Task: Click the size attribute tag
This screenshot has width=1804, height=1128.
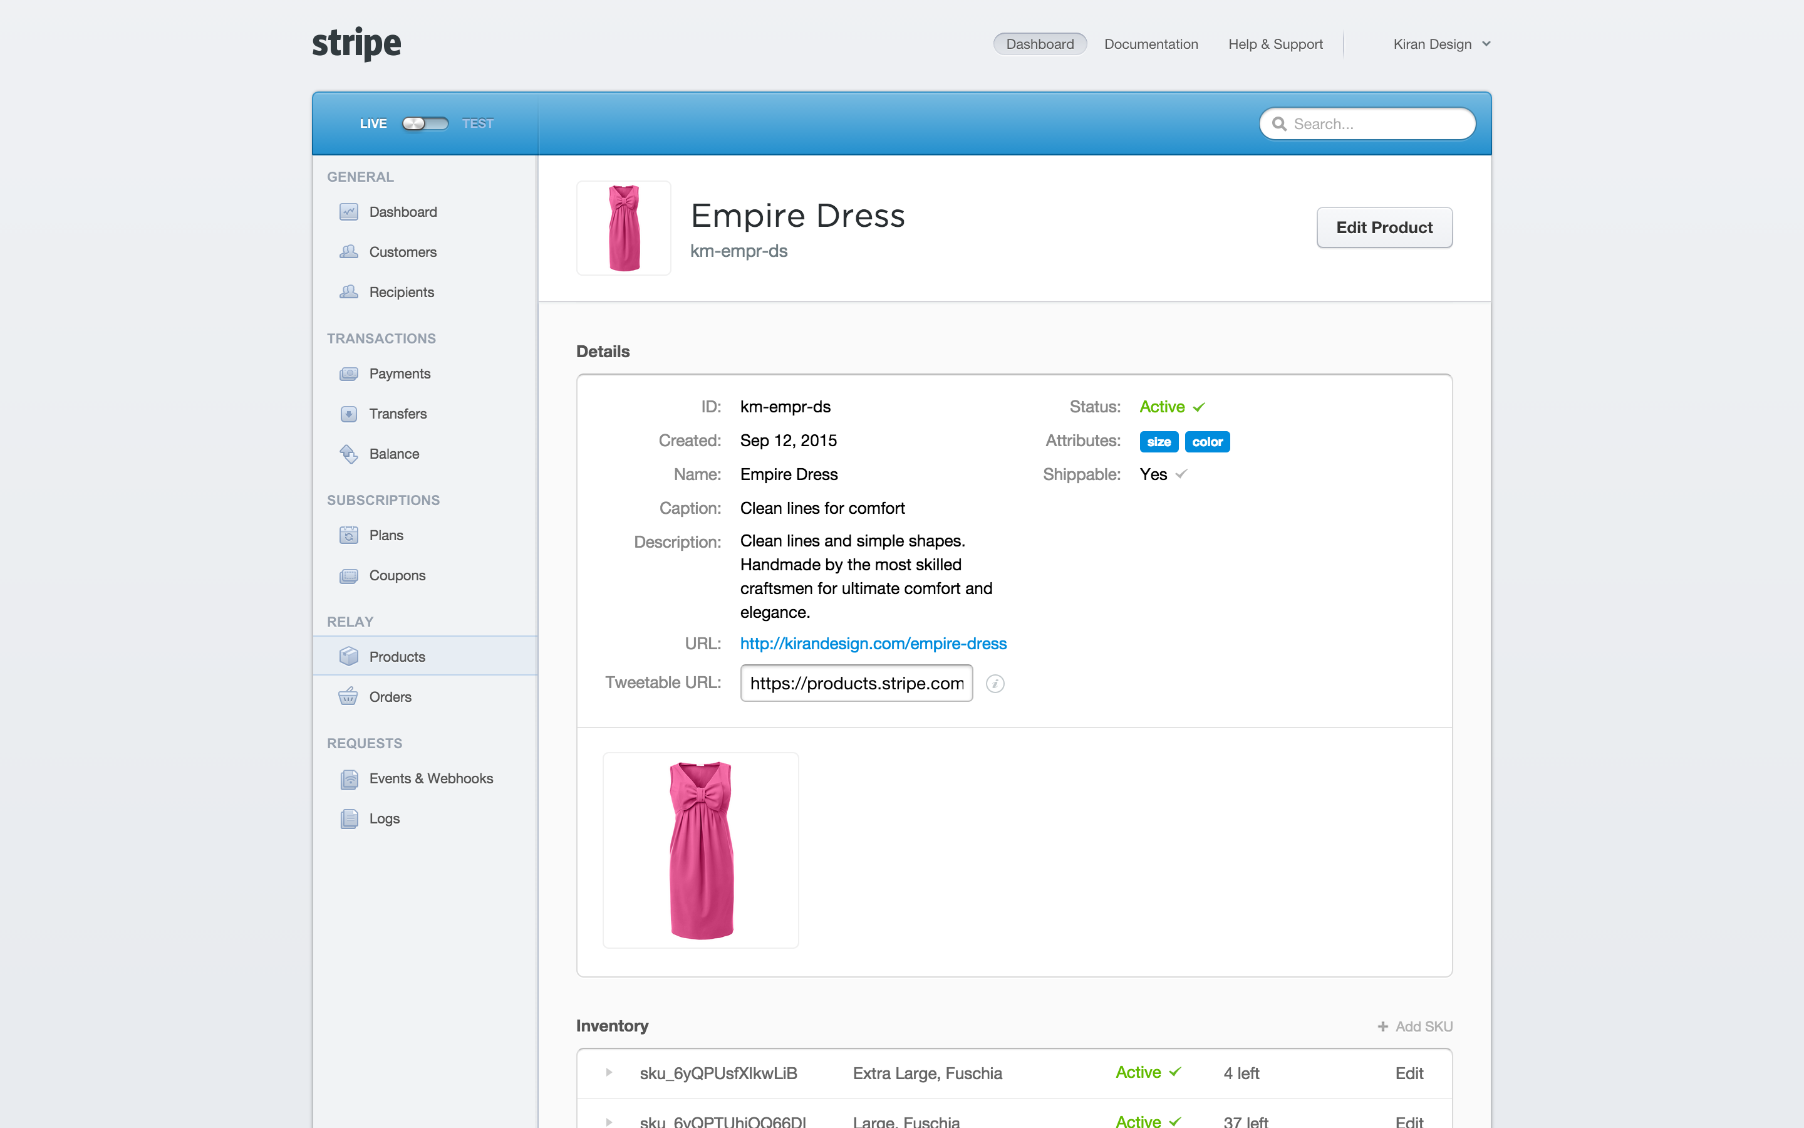Action: (1158, 442)
